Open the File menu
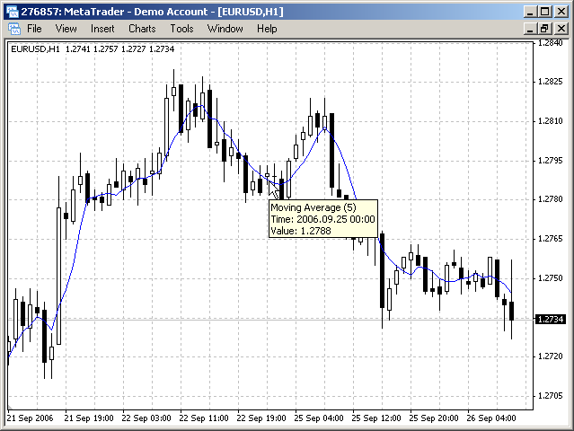This screenshot has width=574, height=431. (x=34, y=29)
